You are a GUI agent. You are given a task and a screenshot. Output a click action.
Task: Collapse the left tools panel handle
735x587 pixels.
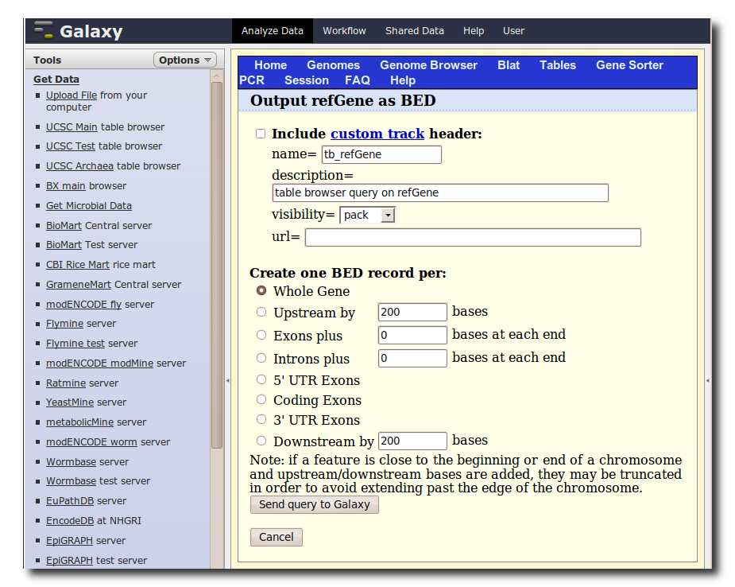coord(228,380)
